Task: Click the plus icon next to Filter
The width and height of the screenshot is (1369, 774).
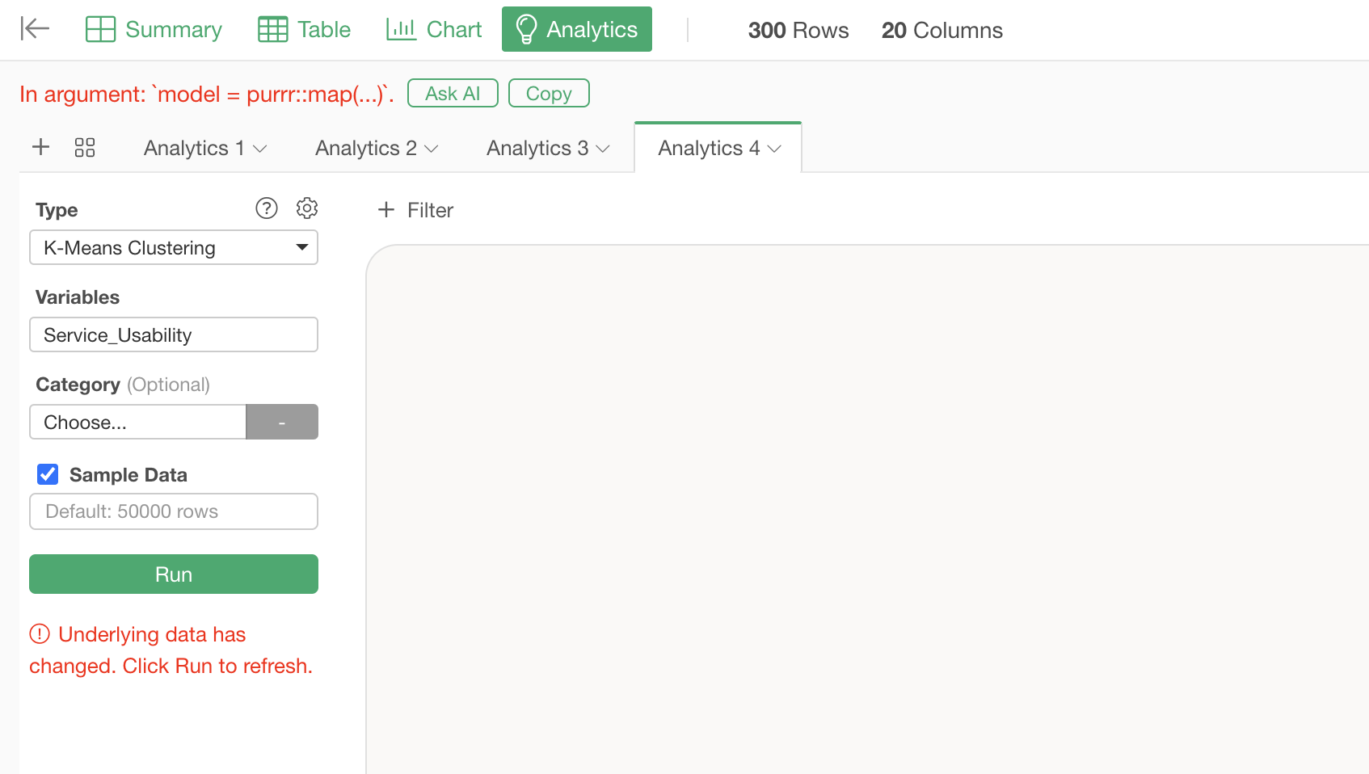Action: tap(386, 210)
